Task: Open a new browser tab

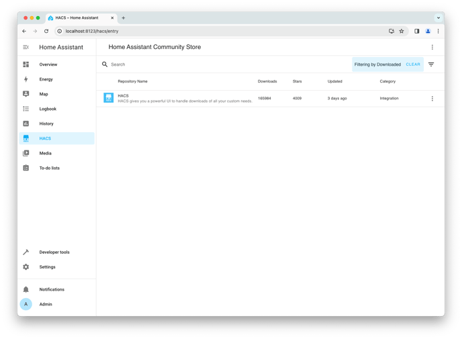Action: point(123,17)
